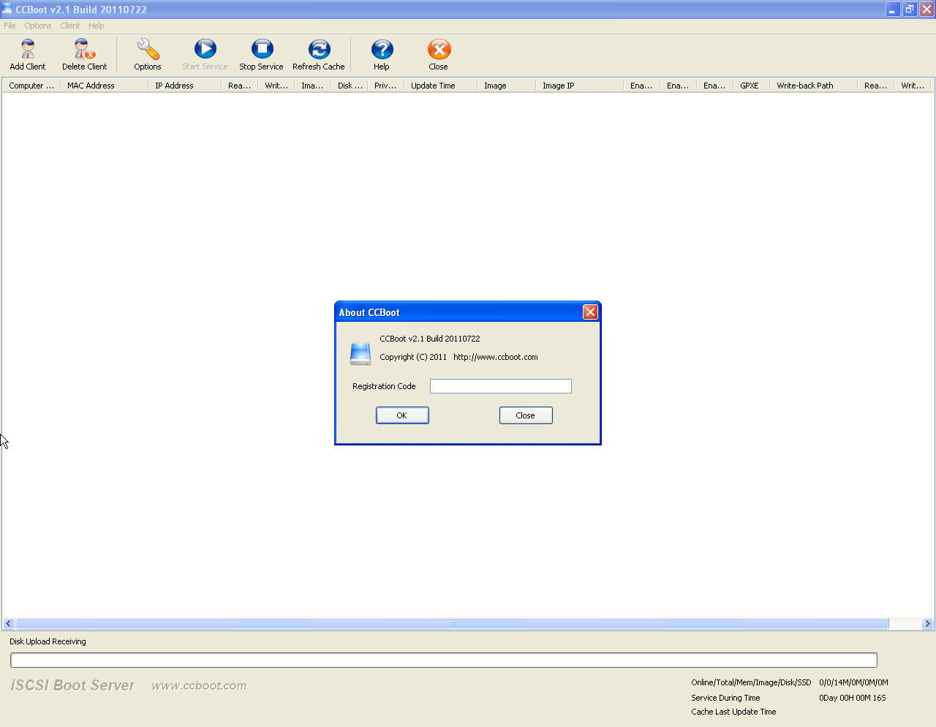Click the Refresh Cache icon
This screenshot has width=936, height=727.
[x=319, y=49]
